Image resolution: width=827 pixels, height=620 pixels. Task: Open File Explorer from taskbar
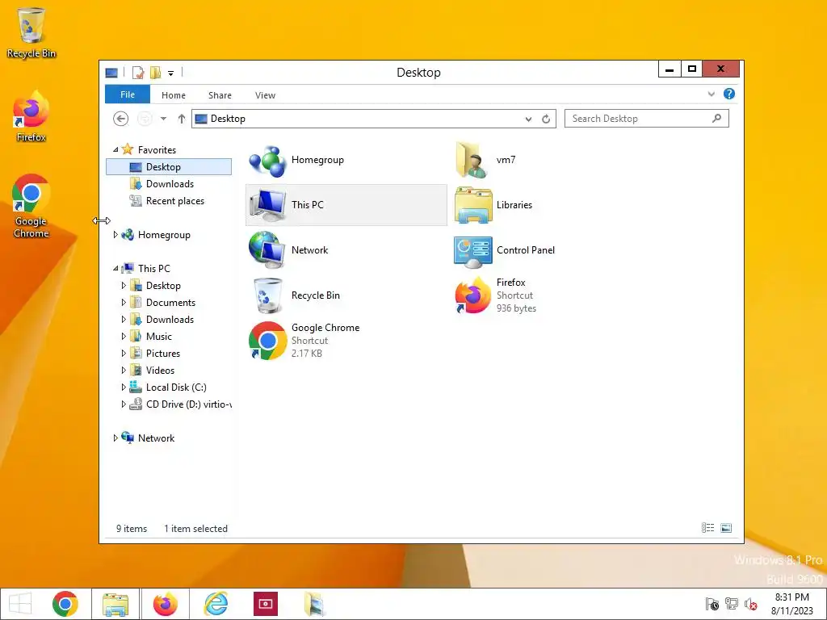point(115,604)
